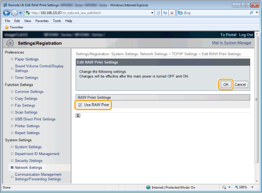Open Printer Settings in sidebar
Screen dimensions: 262x193
point(27,126)
